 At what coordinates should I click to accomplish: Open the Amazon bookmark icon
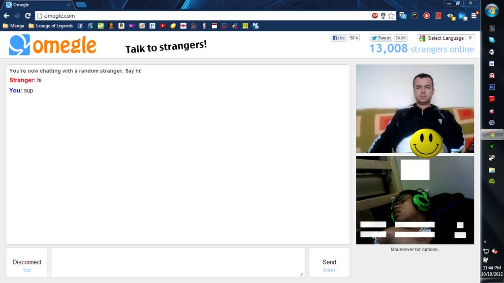pyautogui.click(x=121, y=26)
